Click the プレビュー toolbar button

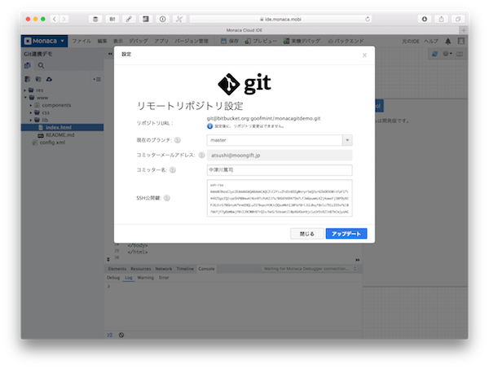pos(261,42)
